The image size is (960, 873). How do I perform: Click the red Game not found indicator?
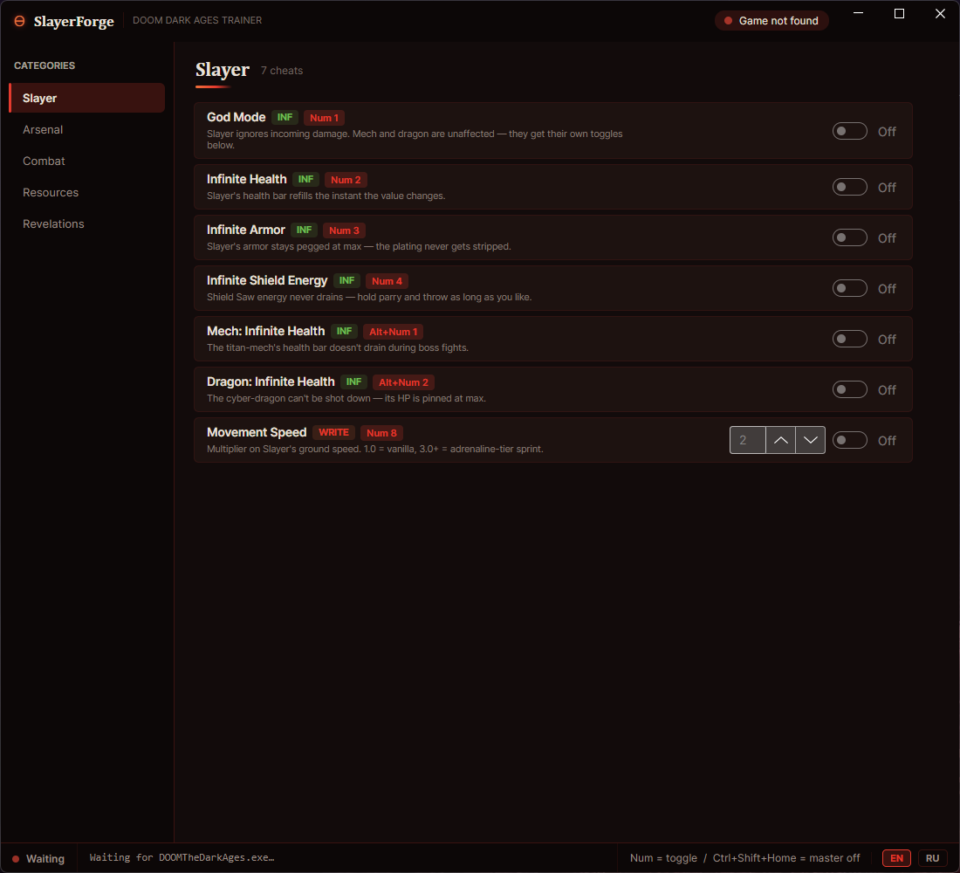click(x=728, y=21)
